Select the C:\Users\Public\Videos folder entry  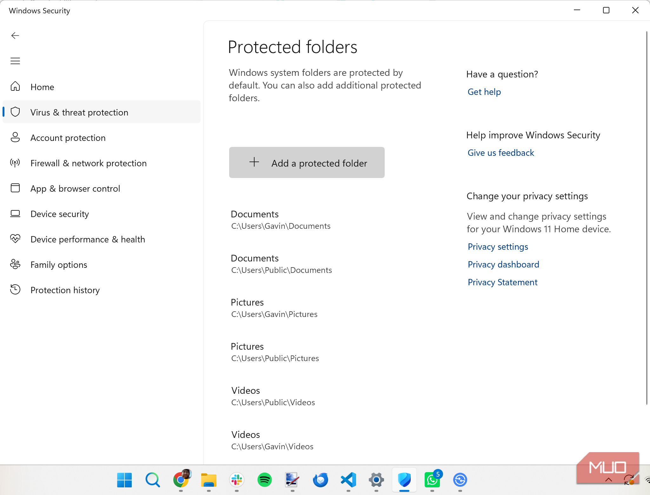273,396
